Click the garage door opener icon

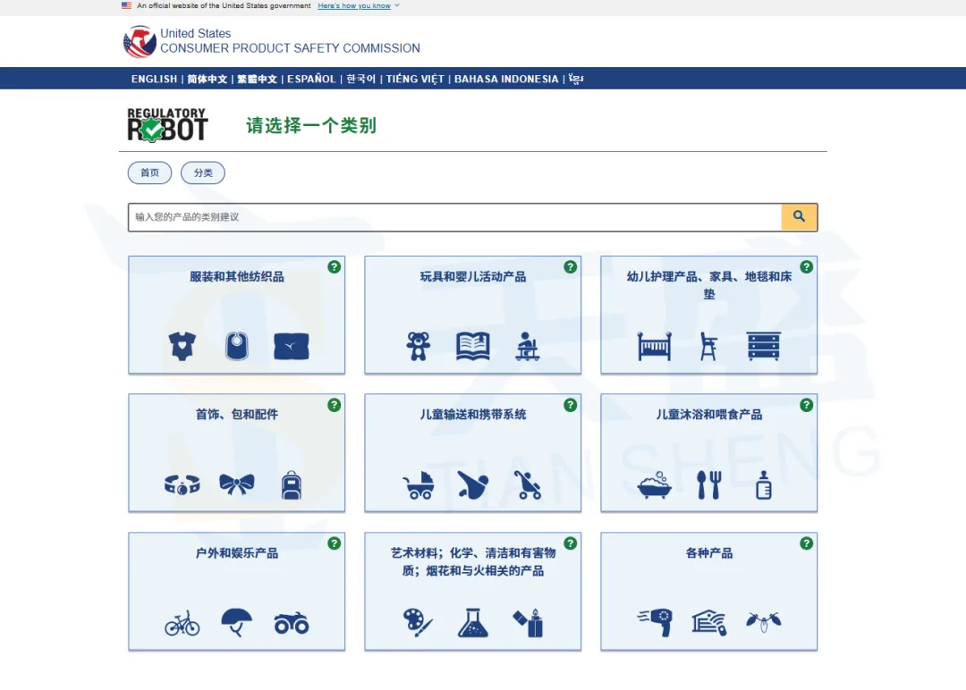coord(708,622)
